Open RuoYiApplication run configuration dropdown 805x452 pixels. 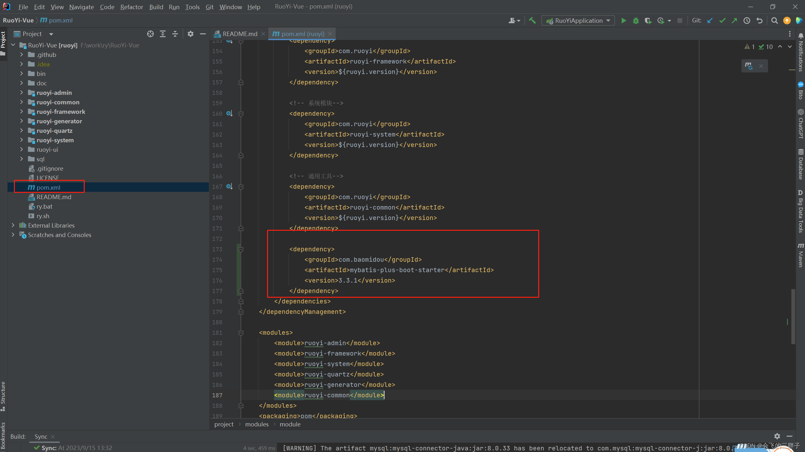point(578,21)
